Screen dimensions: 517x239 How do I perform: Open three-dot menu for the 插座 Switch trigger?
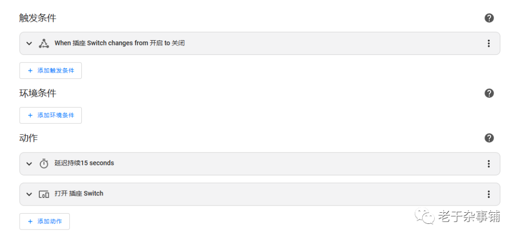(x=489, y=43)
